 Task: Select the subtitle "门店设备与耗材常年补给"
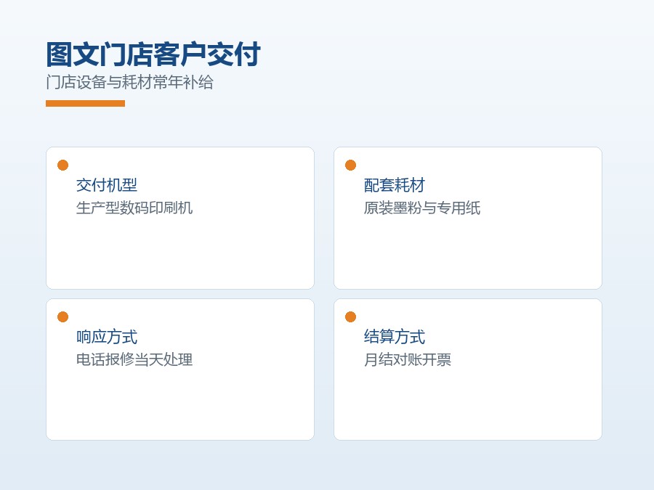[x=129, y=82]
